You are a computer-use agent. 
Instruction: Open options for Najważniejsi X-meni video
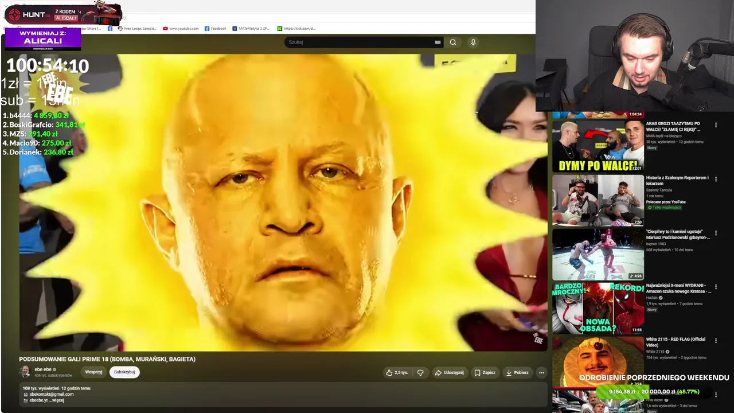tap(716, 287)
